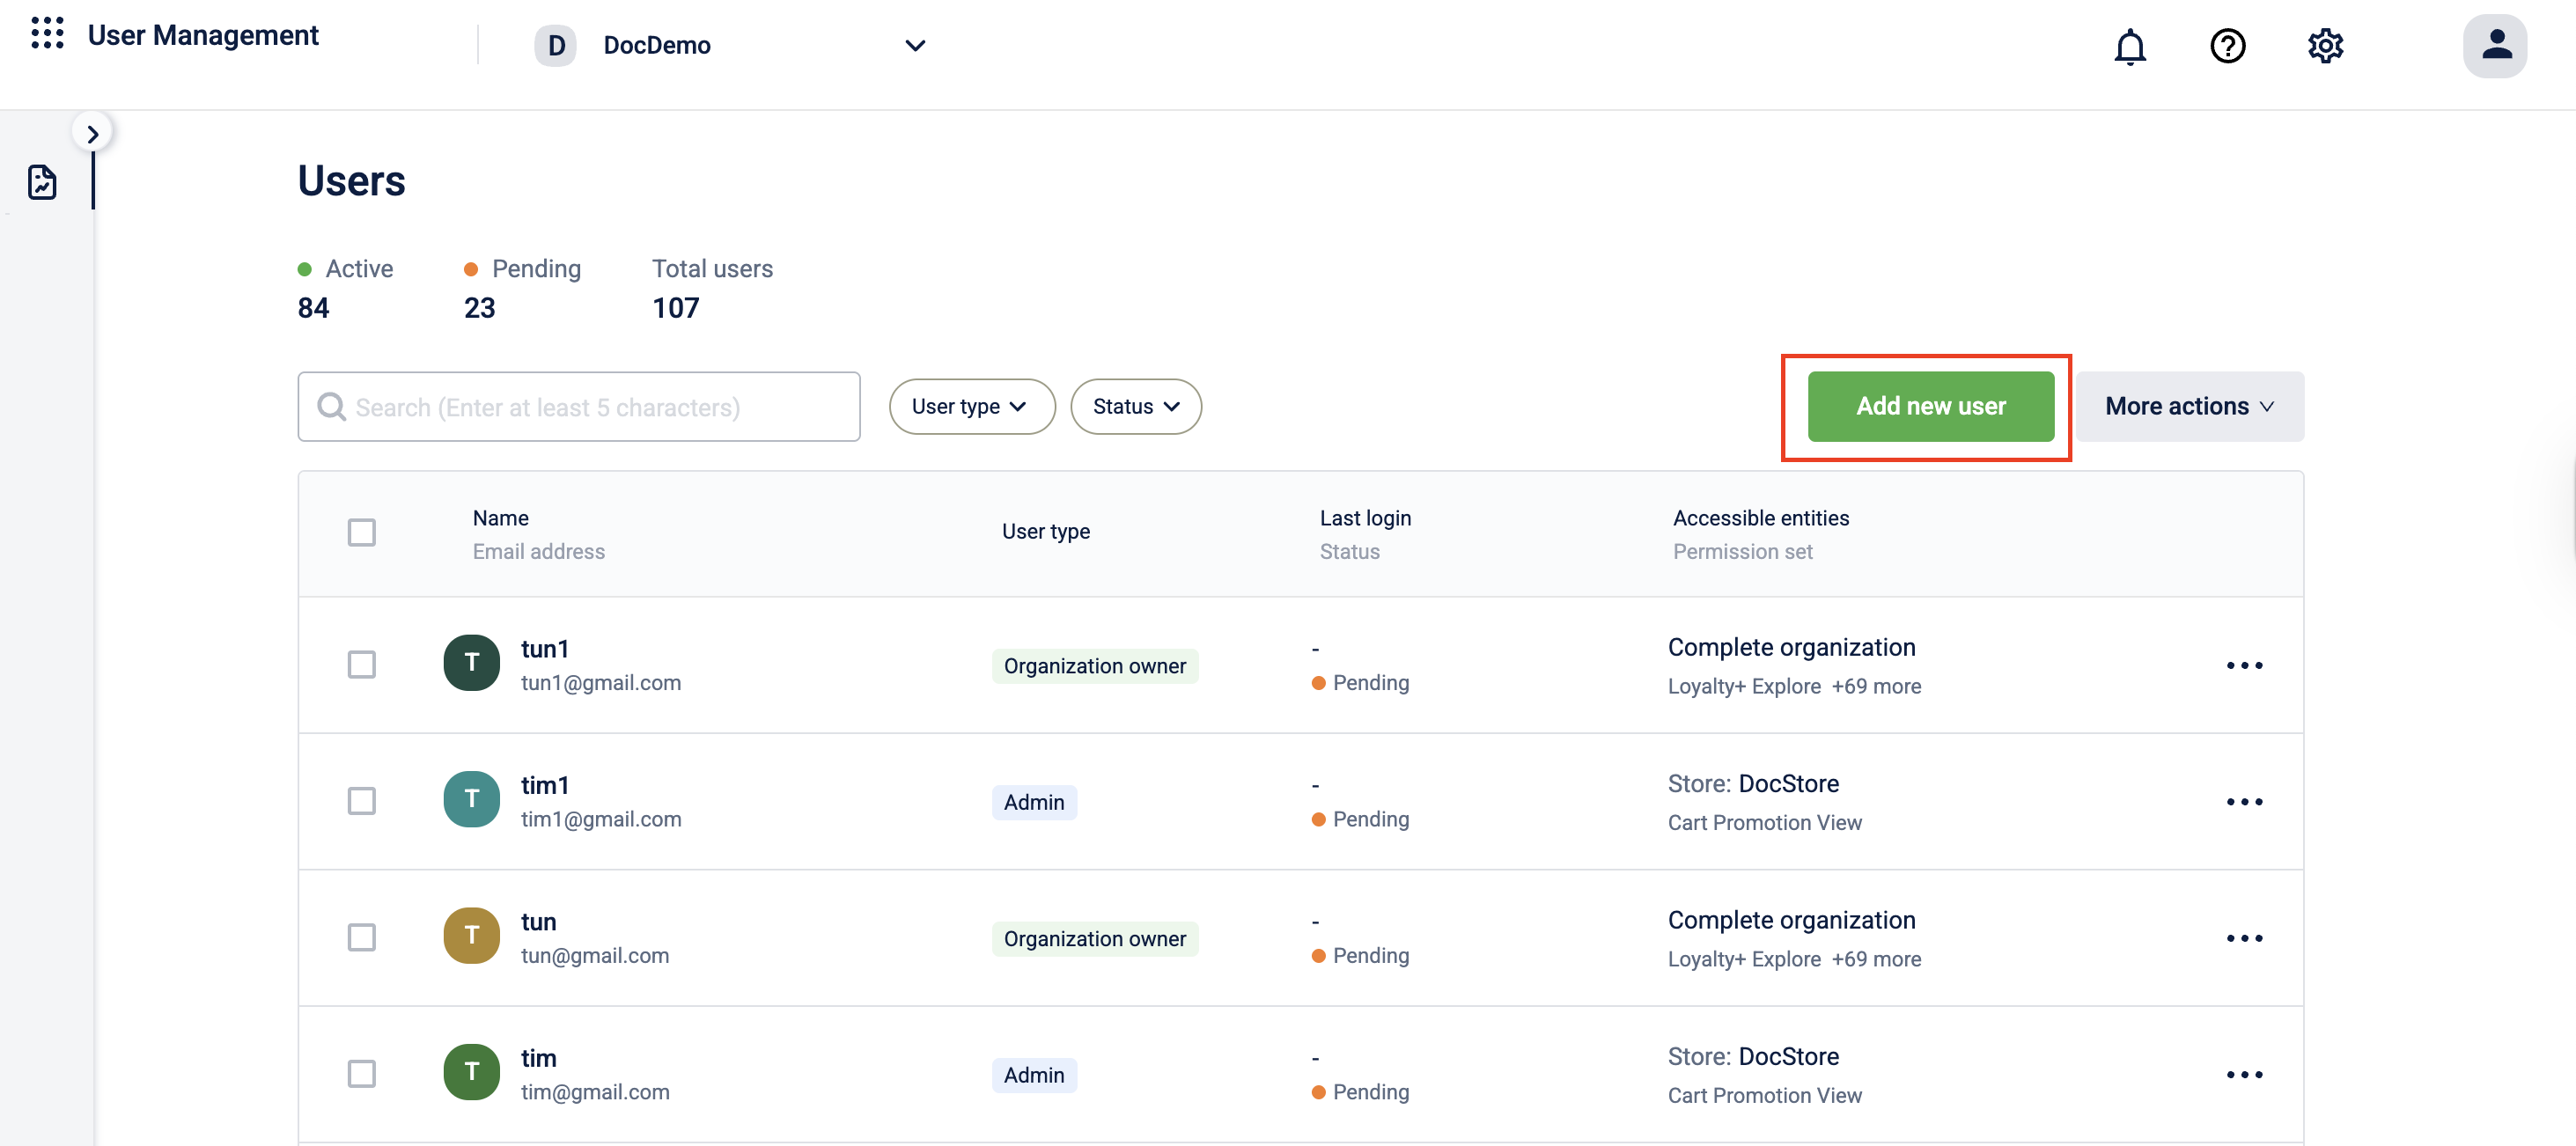The width and height of the screenshot is (2576, 1146).
Task: Select the tun1 user checkbox
Action: 361,665
